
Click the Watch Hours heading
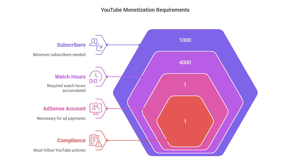[x=70, y=77]
